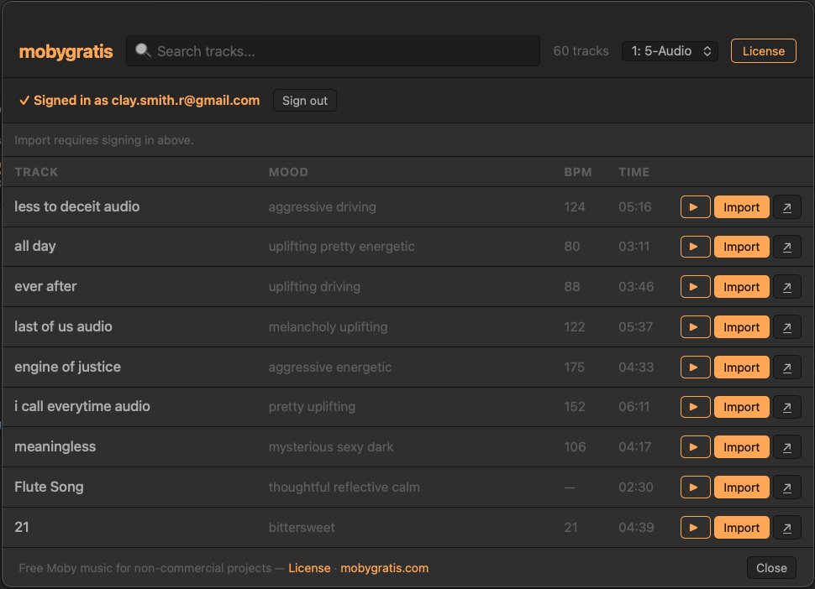This screenshot has width=815, height=589.
Task: Play preview of last of us audio
Action: point(695,327)
